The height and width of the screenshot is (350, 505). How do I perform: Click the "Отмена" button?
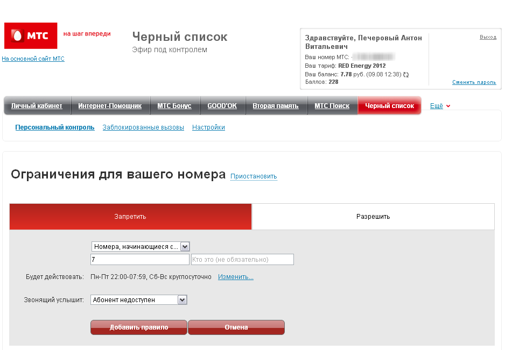point(236,327)
